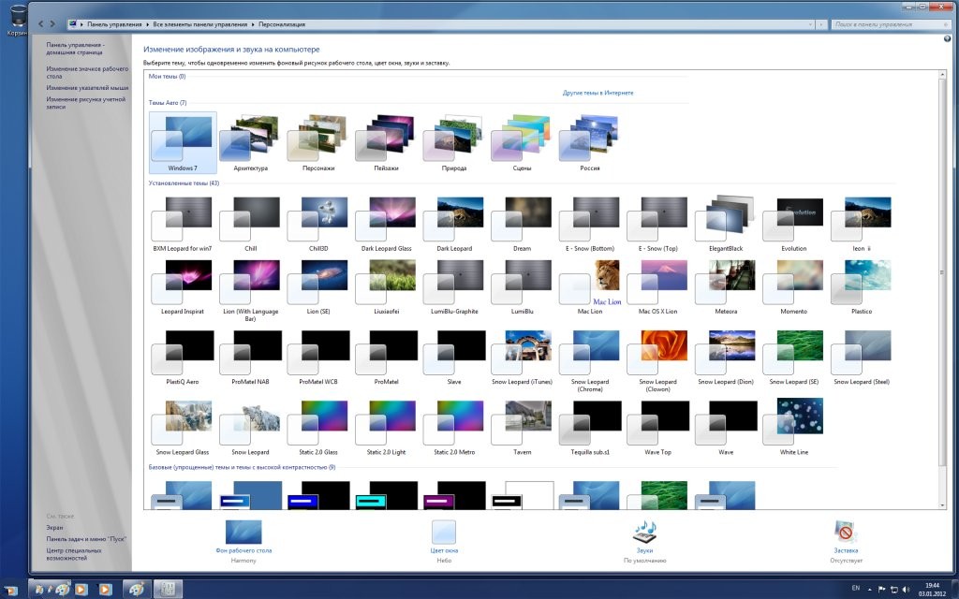Select the Mac OS X Lion theme
The width and height of the screenshot is (959, 599).
click(657, 286)
